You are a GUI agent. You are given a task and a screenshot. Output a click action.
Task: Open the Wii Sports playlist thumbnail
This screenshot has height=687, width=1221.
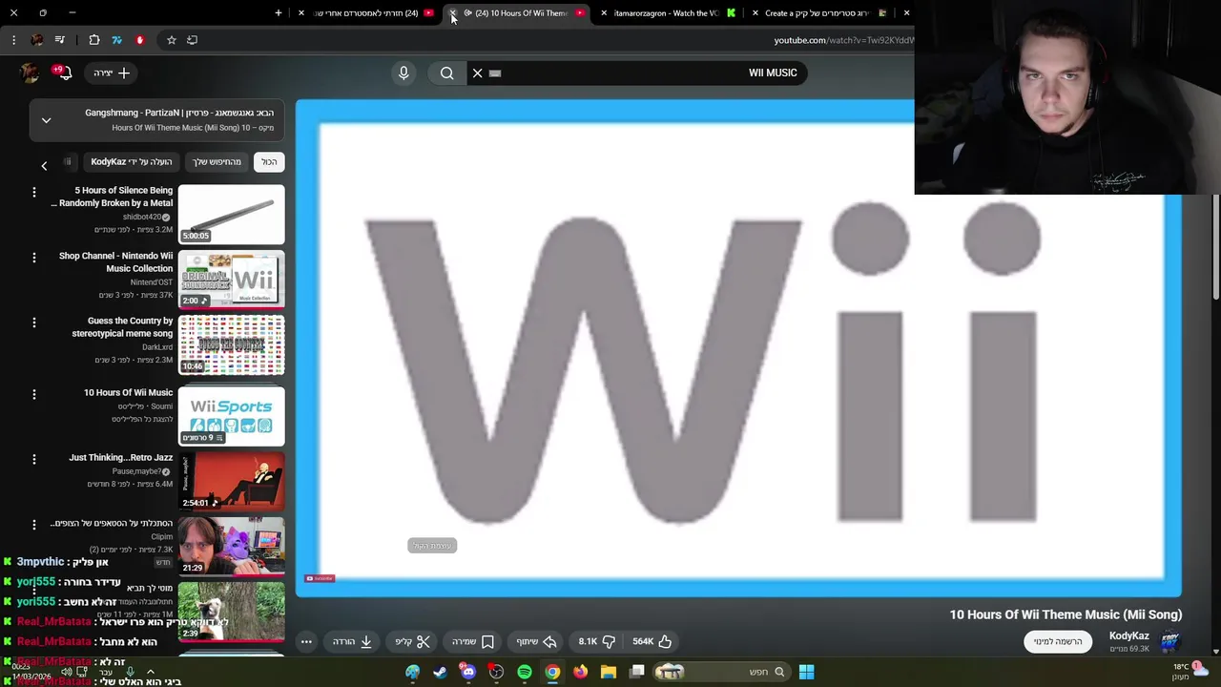click(x=232, y=416)
